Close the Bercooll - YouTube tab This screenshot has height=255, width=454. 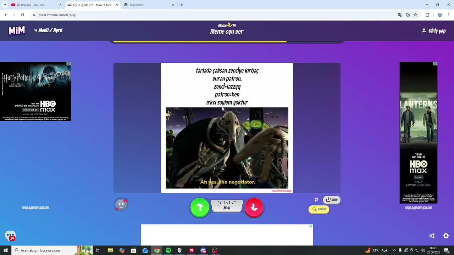60,5
